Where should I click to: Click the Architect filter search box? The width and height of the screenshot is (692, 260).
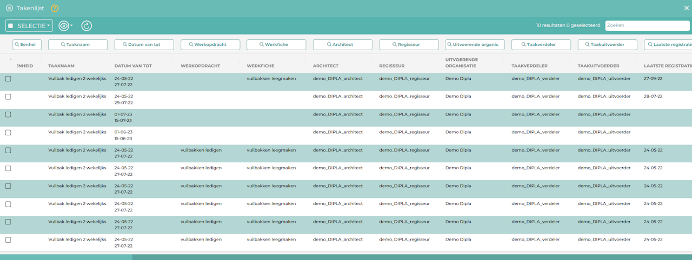pyautogui.click(x=342, y=45)
